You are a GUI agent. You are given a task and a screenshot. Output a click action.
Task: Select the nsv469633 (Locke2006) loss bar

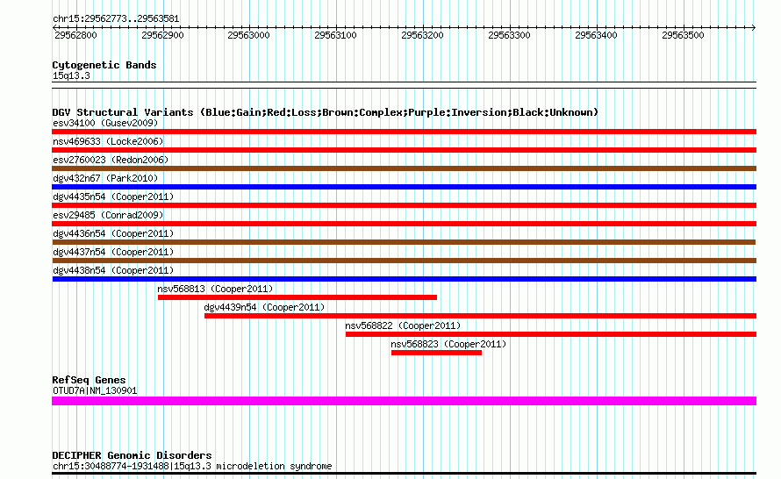pyautogui.click(x=404, y=150)
